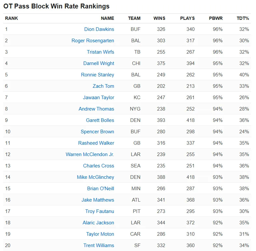Open Trent Williams player link
Image resolution: width=256 pixels, height=251 pixels.
(99, 245)
